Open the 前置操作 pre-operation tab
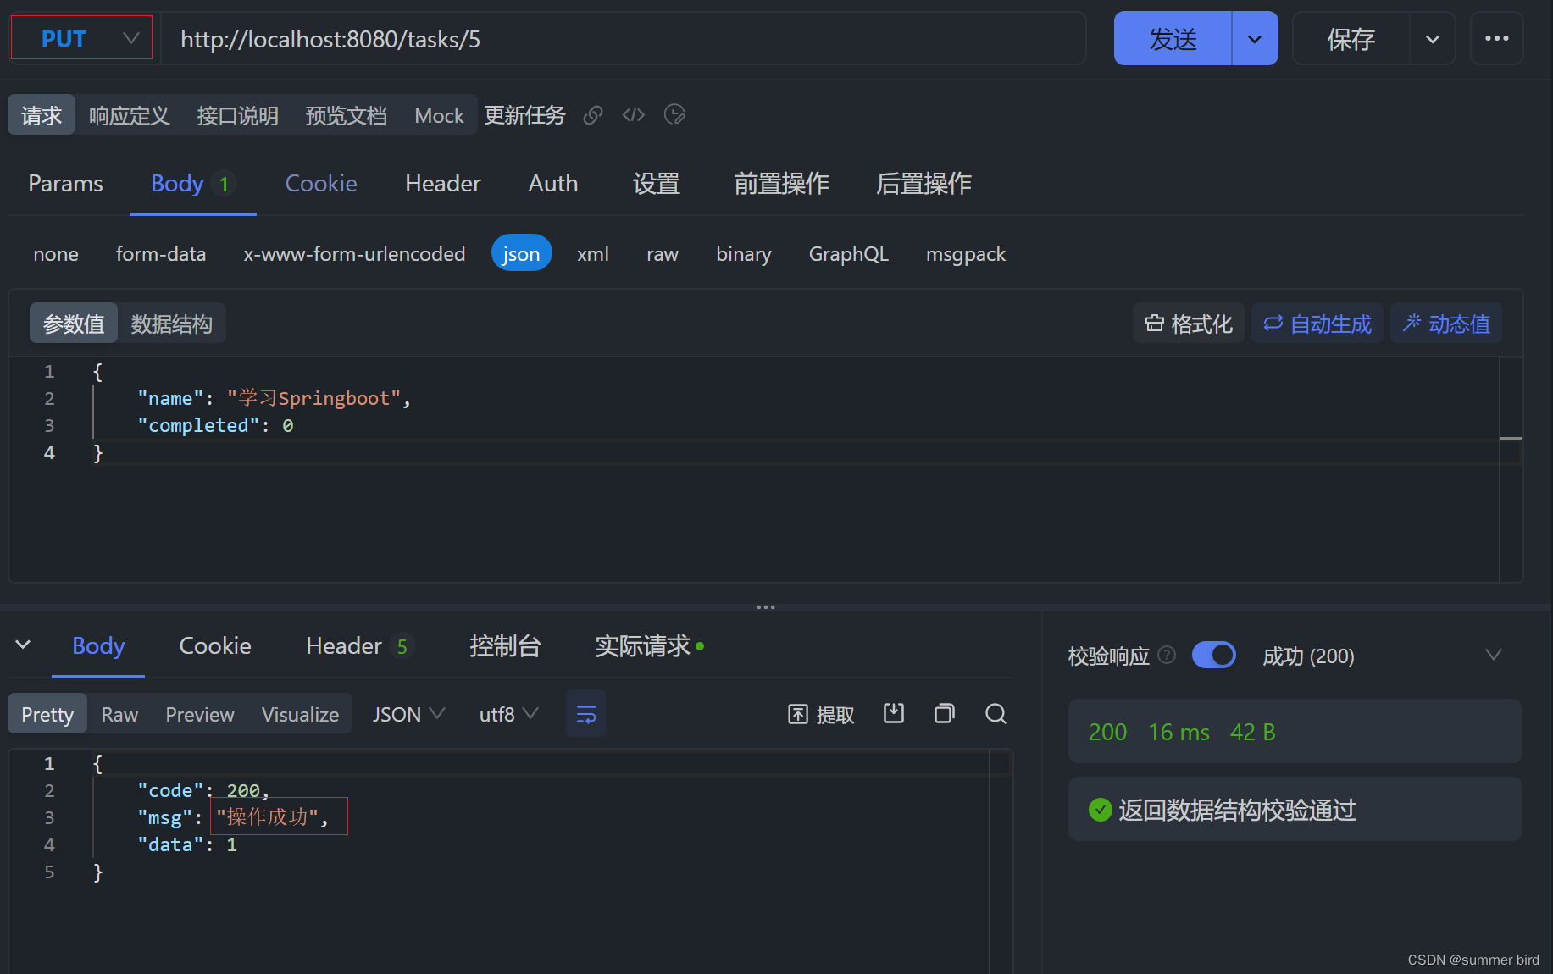Viewport: 1553px width, 974px height. [781, 183]
